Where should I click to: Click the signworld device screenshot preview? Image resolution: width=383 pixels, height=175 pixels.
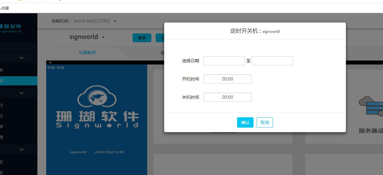(x=96, y=118)
